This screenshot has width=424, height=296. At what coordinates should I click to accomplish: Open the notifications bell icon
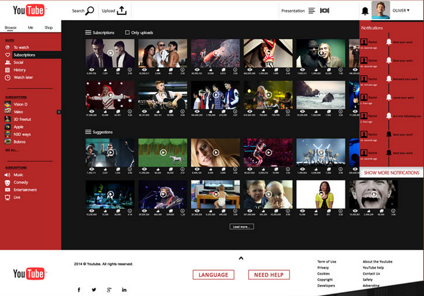(x=365, y=11)
